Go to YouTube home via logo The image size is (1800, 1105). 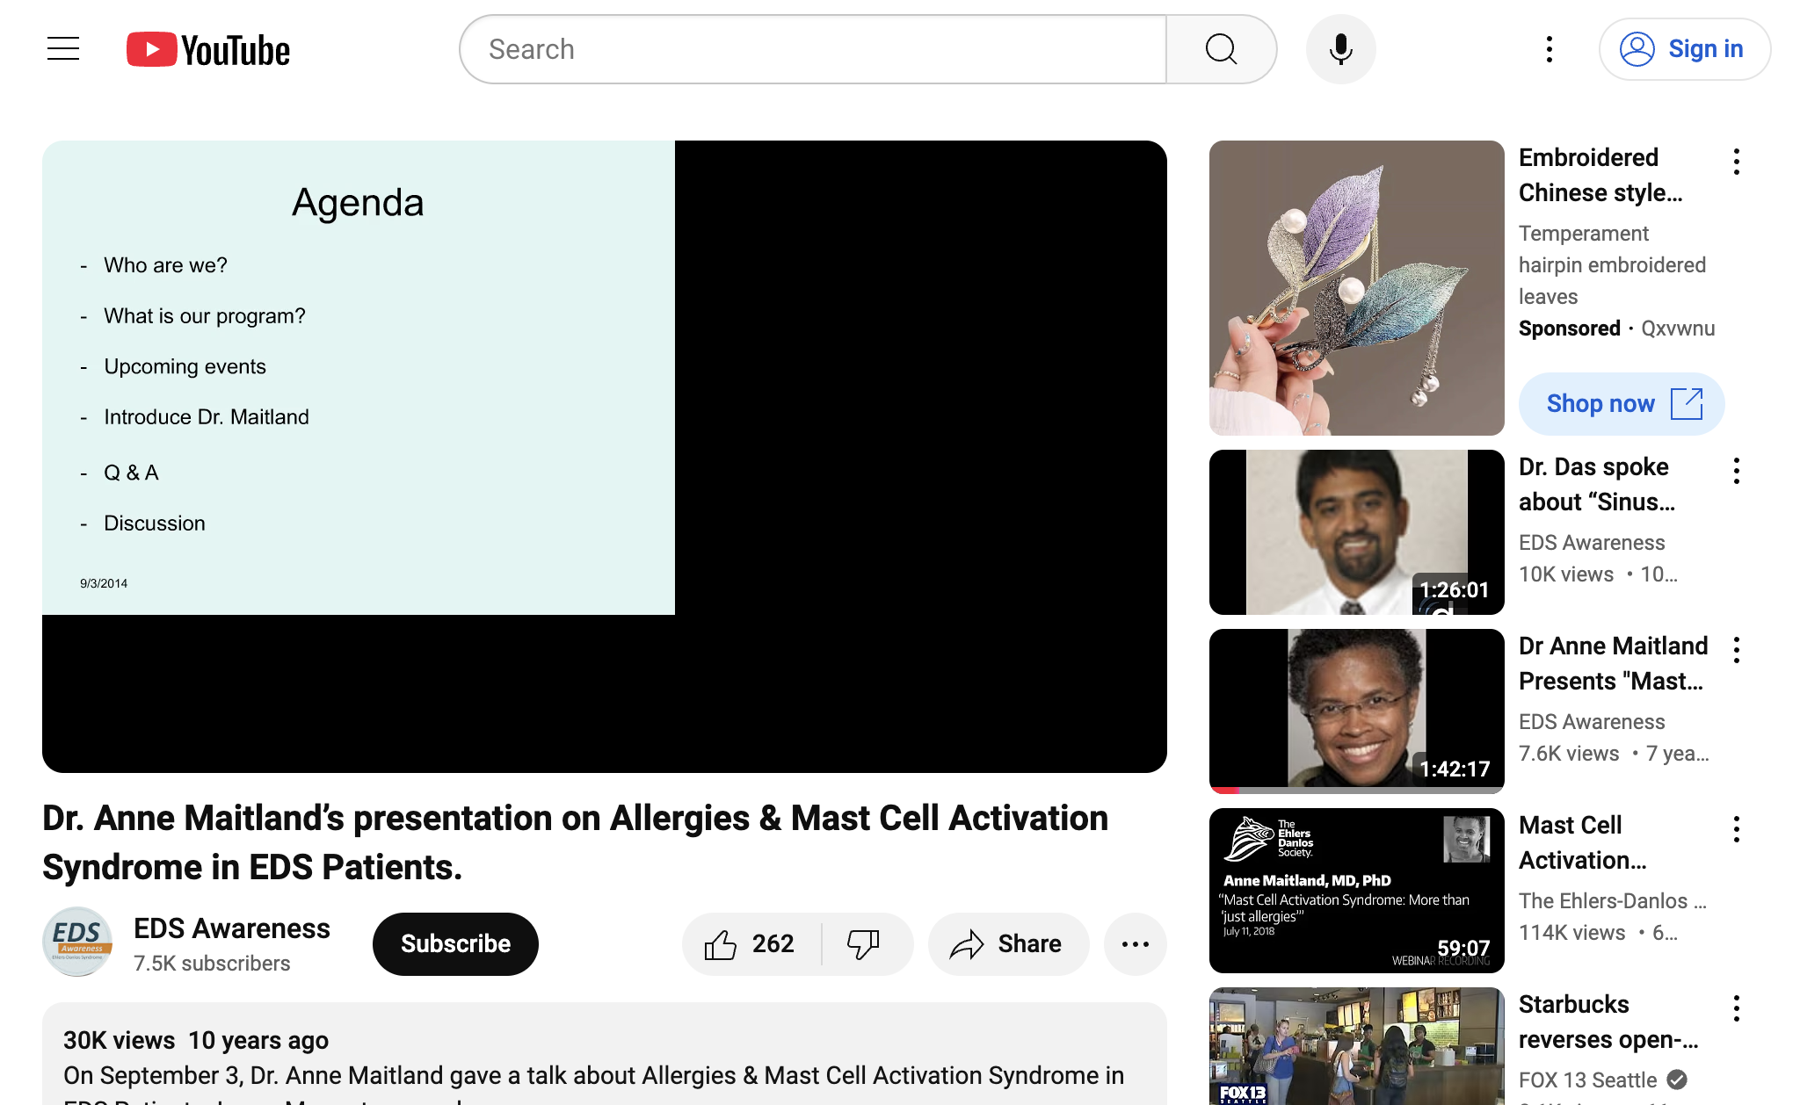(x=208, y=49)
